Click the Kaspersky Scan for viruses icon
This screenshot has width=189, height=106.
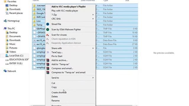pos(48,35)
